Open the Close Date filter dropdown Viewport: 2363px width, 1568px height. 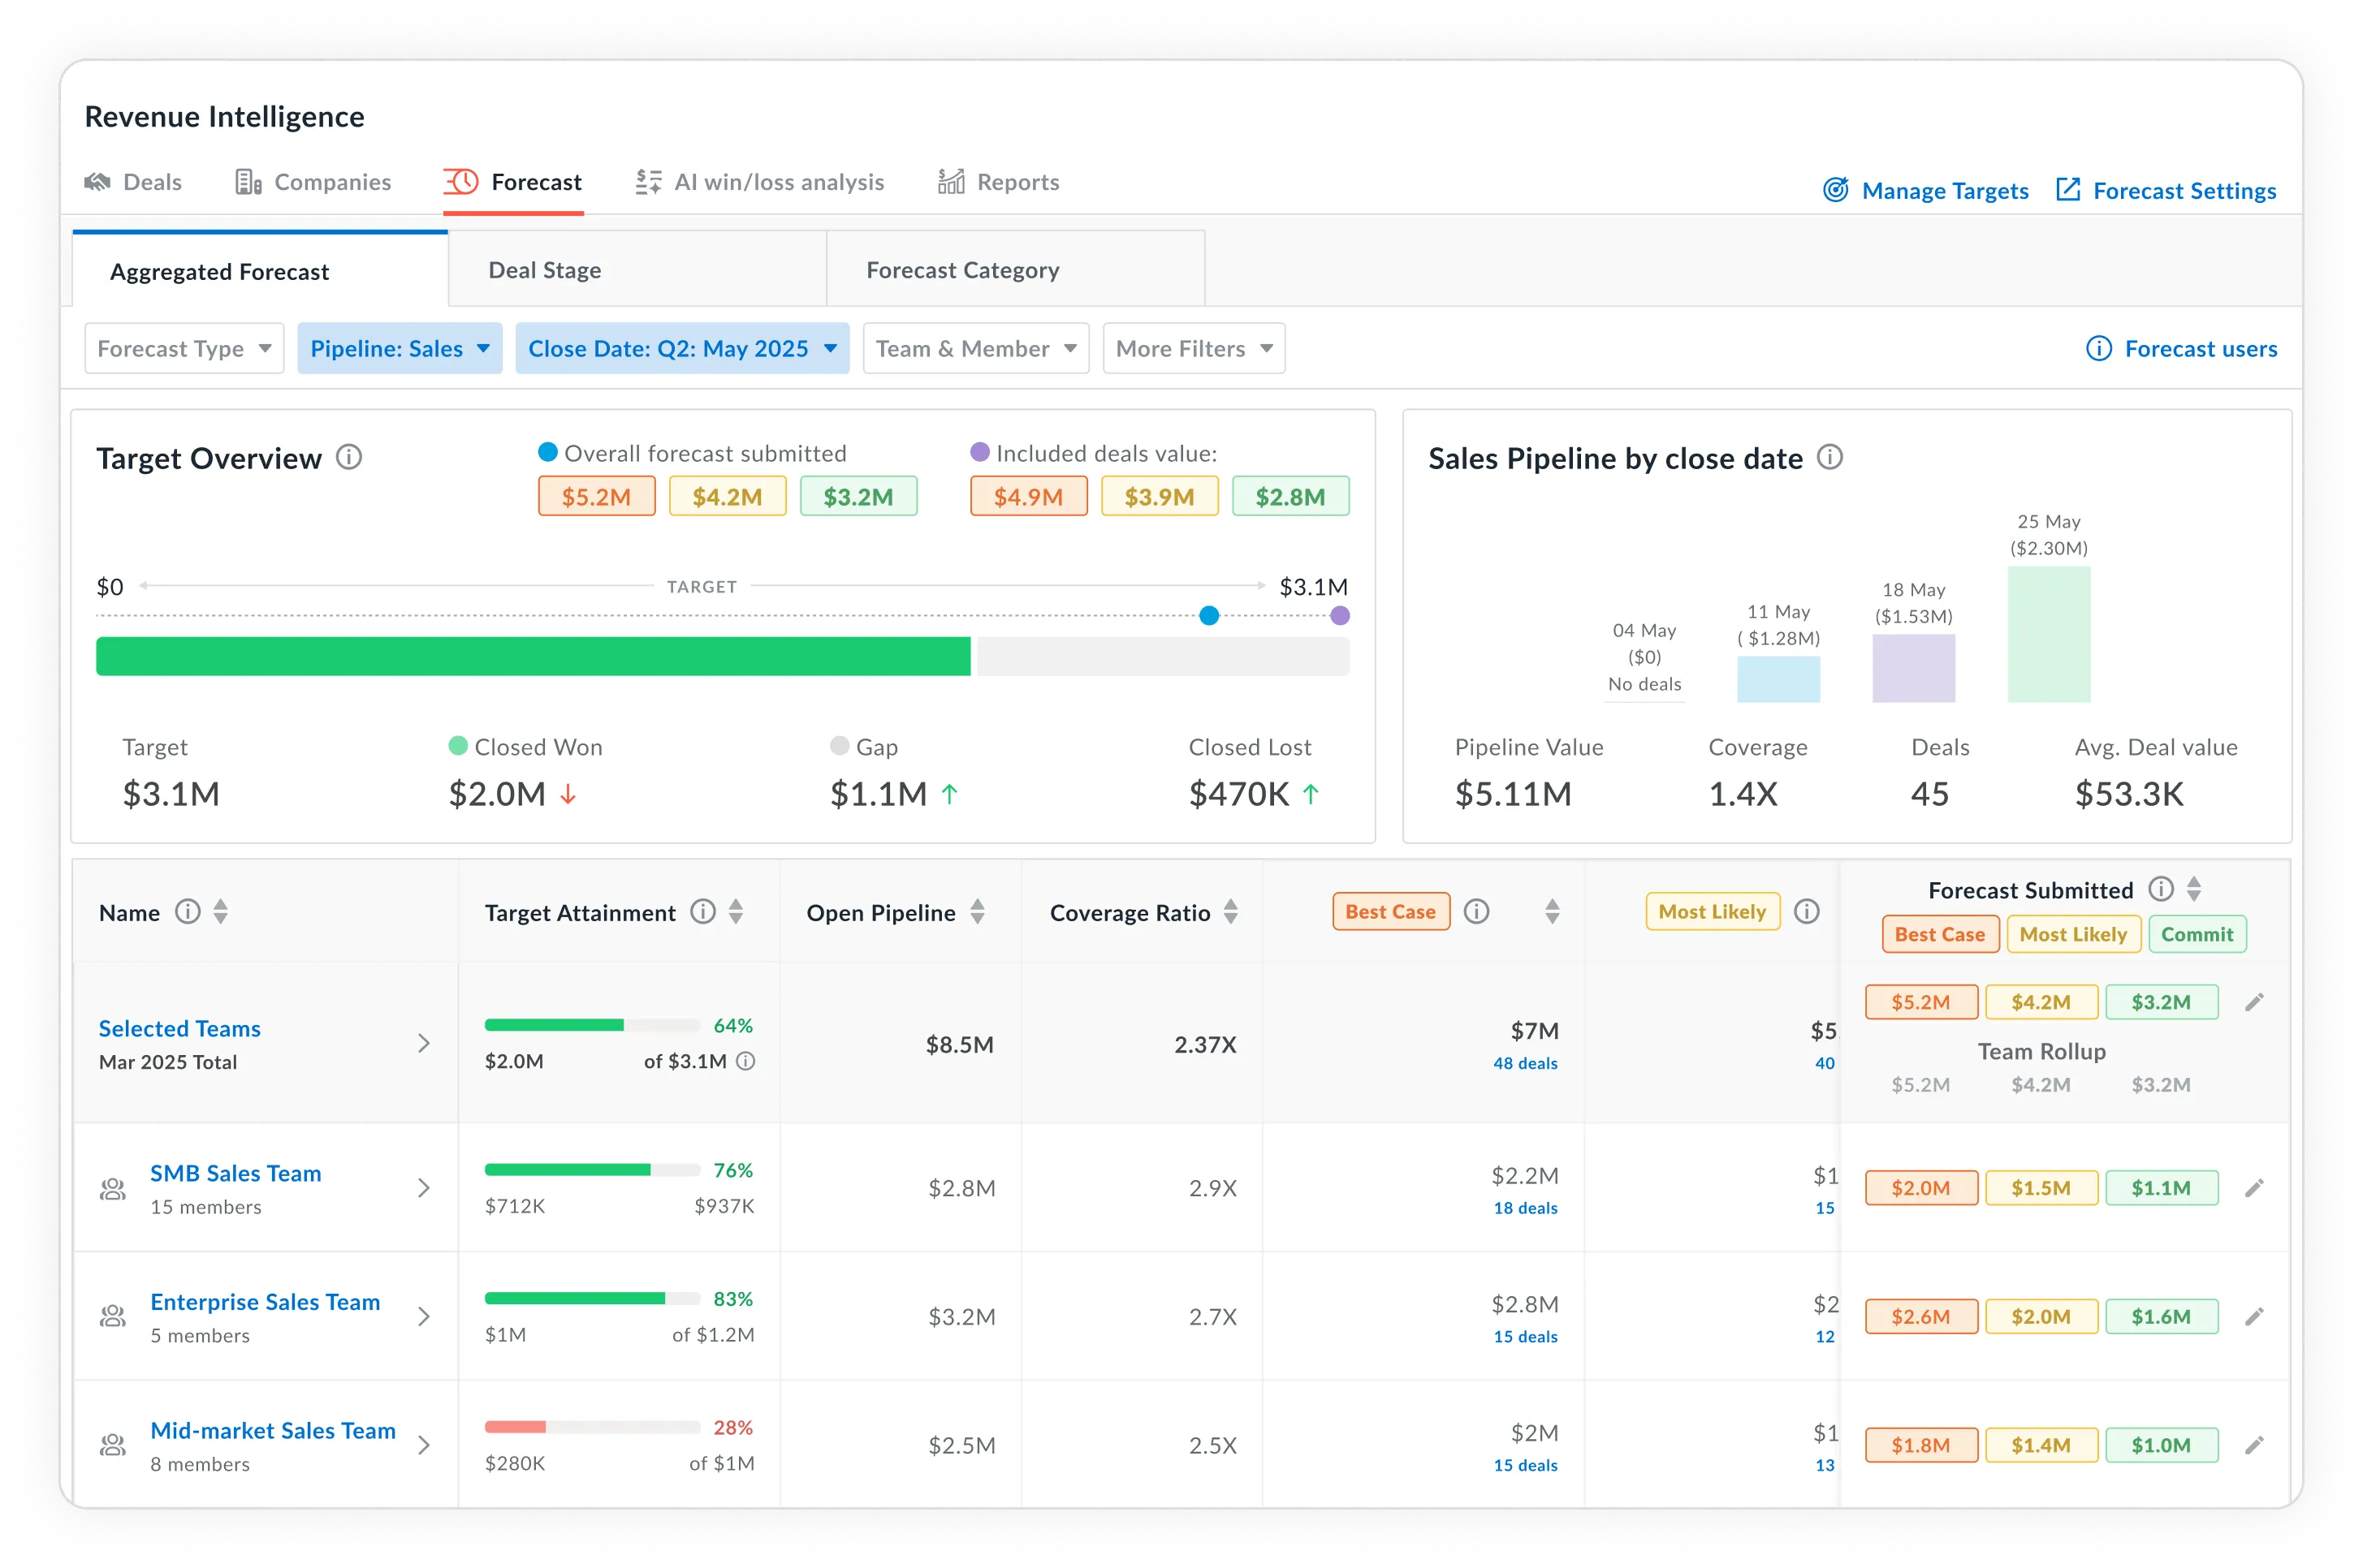[682, 348]
